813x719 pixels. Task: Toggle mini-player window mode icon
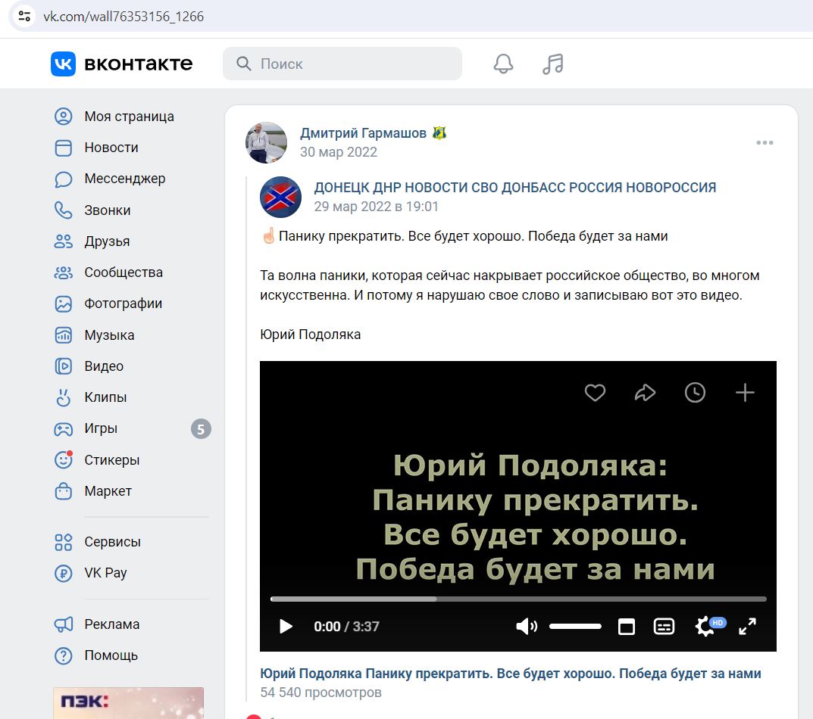point(627,626)
